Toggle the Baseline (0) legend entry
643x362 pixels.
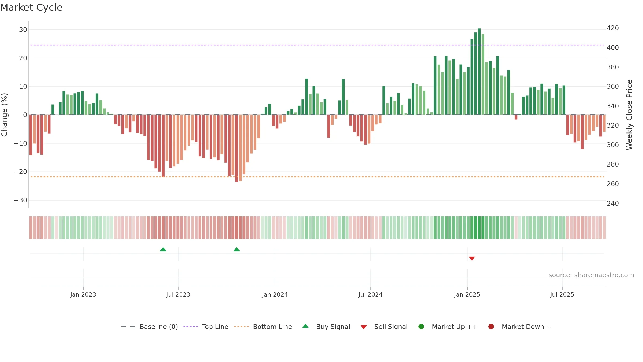pos(149,327)
